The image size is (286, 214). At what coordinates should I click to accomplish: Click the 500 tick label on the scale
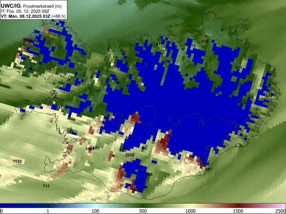143,211
